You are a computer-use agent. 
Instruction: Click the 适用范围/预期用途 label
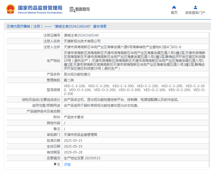pos(46,106)
